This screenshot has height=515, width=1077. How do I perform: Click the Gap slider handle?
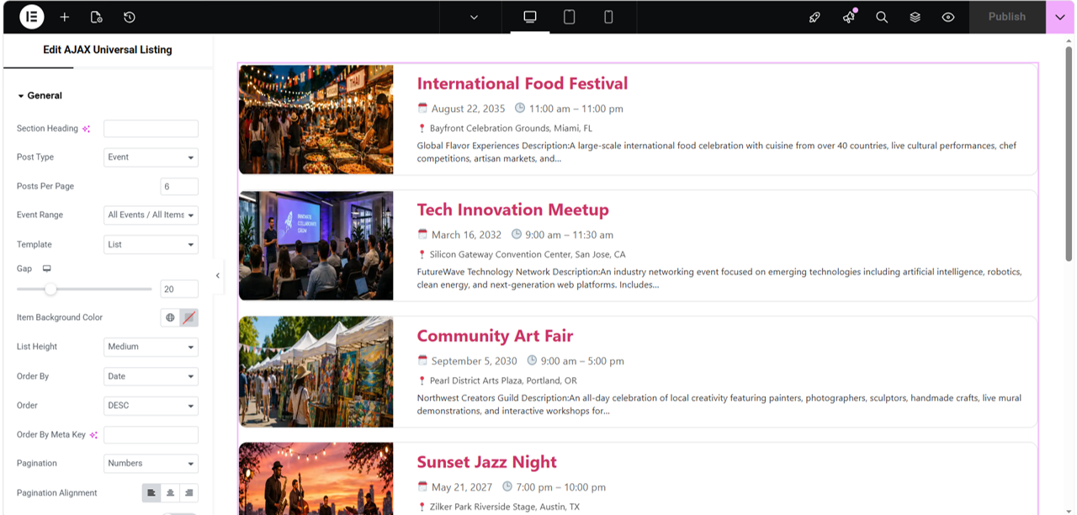[50, 289]
